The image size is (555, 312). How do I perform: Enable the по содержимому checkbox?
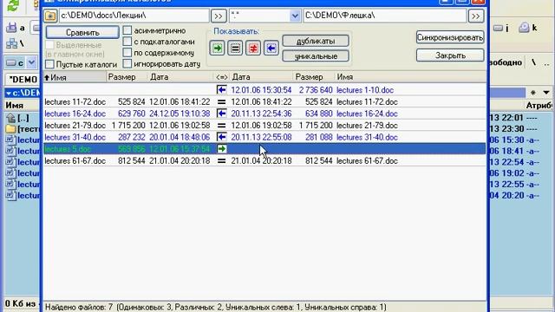point(127,53)
